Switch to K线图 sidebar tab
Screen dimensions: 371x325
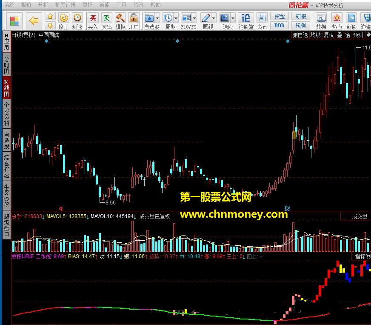click(7, 88)
